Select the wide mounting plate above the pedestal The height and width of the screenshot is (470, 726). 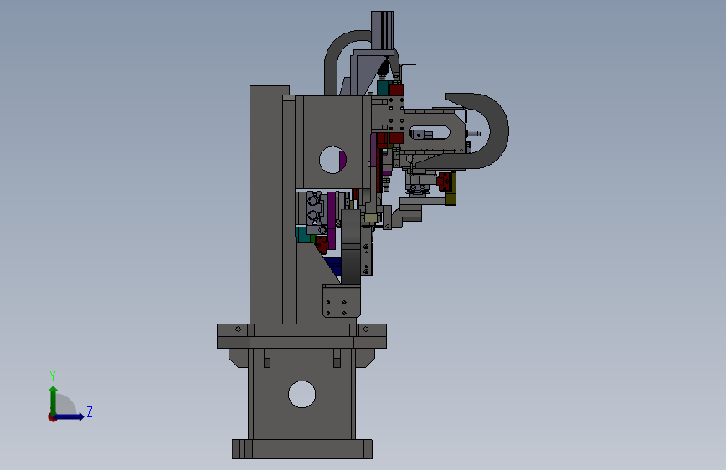[x=302, y=336]
